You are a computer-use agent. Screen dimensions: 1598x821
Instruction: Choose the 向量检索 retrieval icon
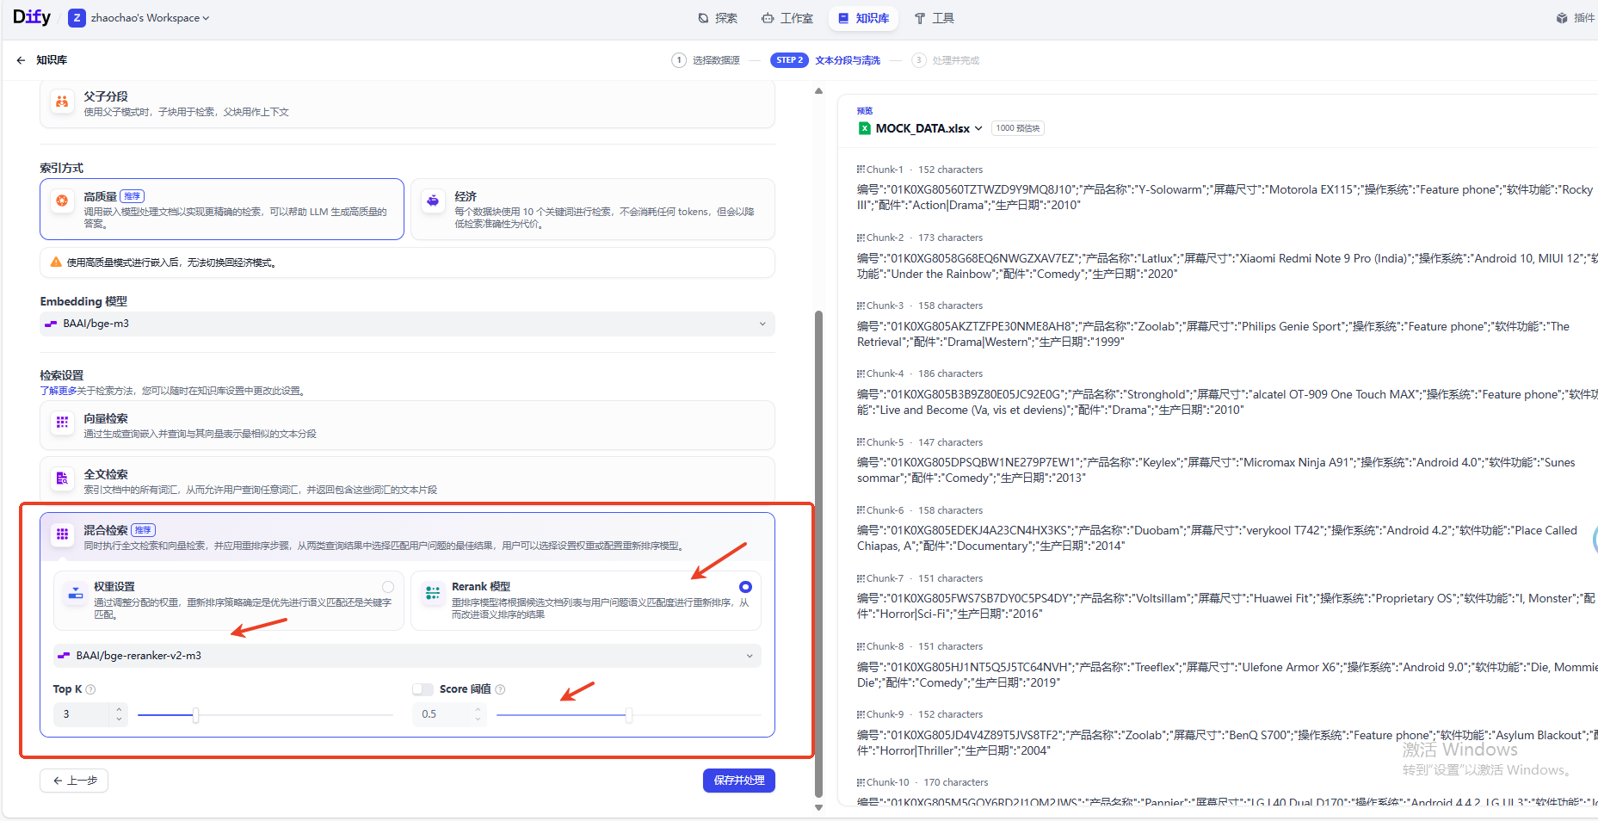[62, 423]
